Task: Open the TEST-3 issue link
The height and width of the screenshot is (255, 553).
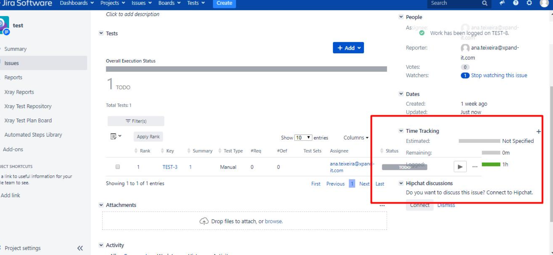Action: click(x=170, y=167)
